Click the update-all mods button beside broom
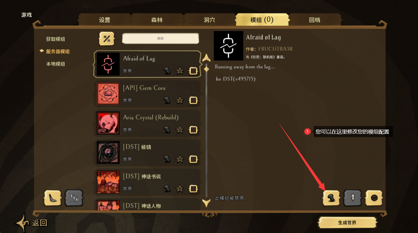 74,198
